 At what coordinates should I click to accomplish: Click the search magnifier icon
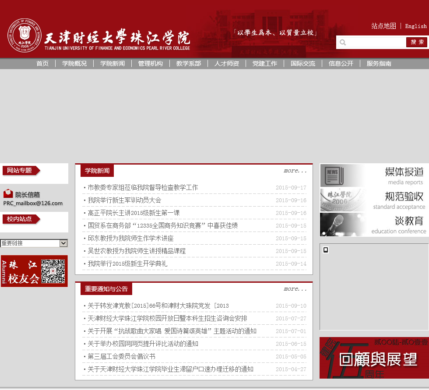[x=343, y=42]
